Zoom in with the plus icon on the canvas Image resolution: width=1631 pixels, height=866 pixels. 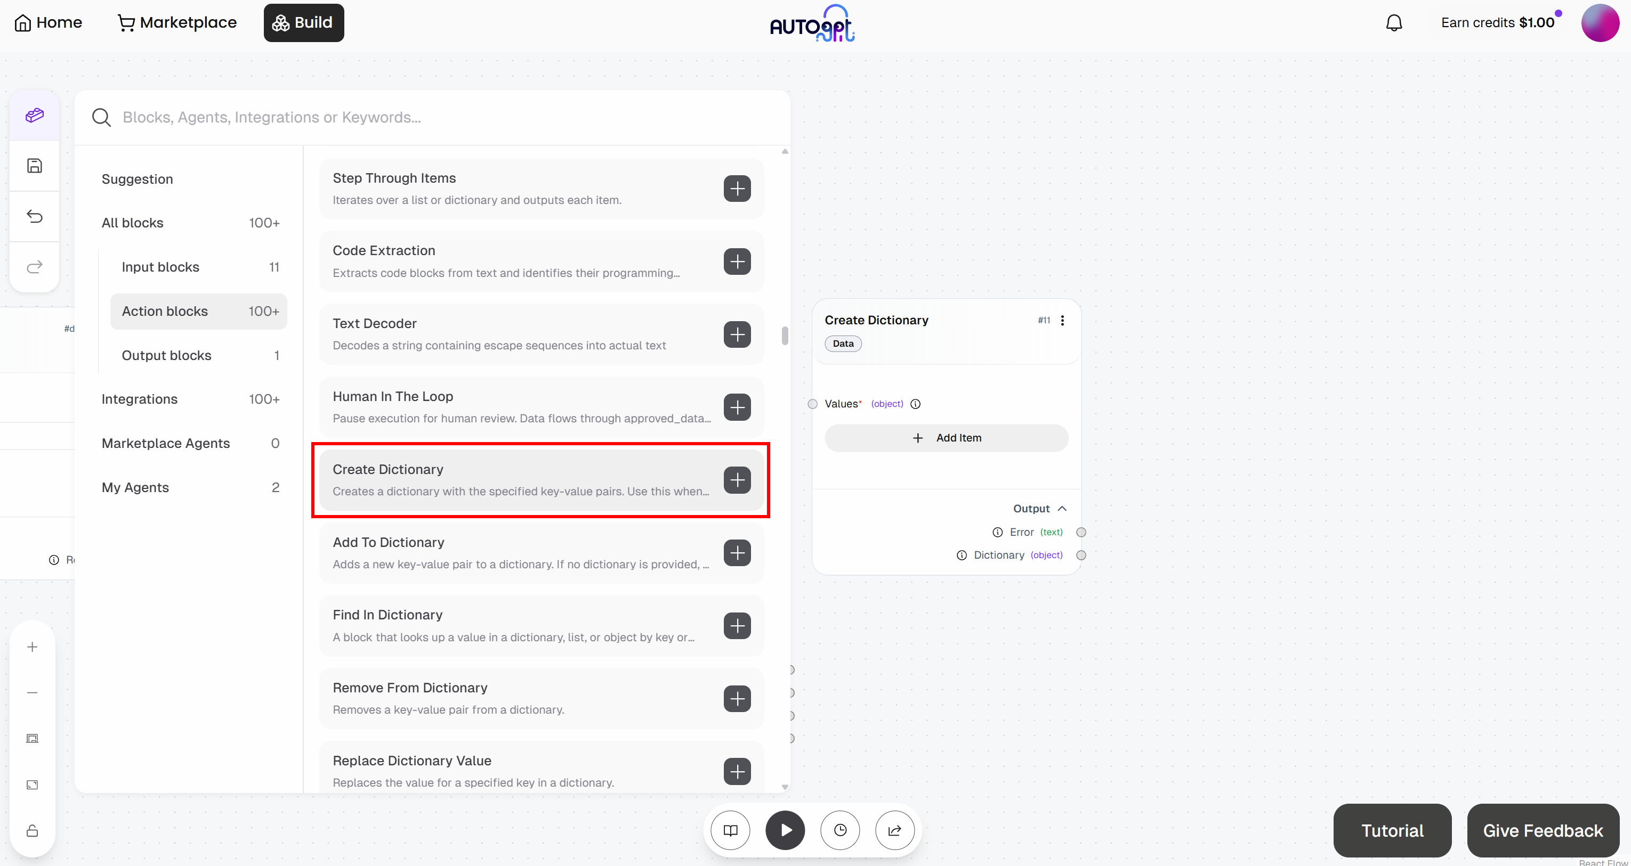tap(31, 647)
